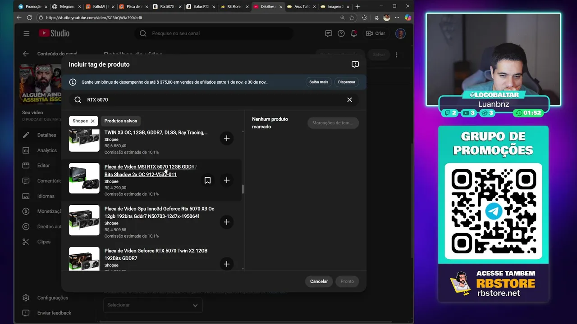Open the send feedback icon in dialog header
Viewport: 577px width, 324px height.
[x=355, y=64]
